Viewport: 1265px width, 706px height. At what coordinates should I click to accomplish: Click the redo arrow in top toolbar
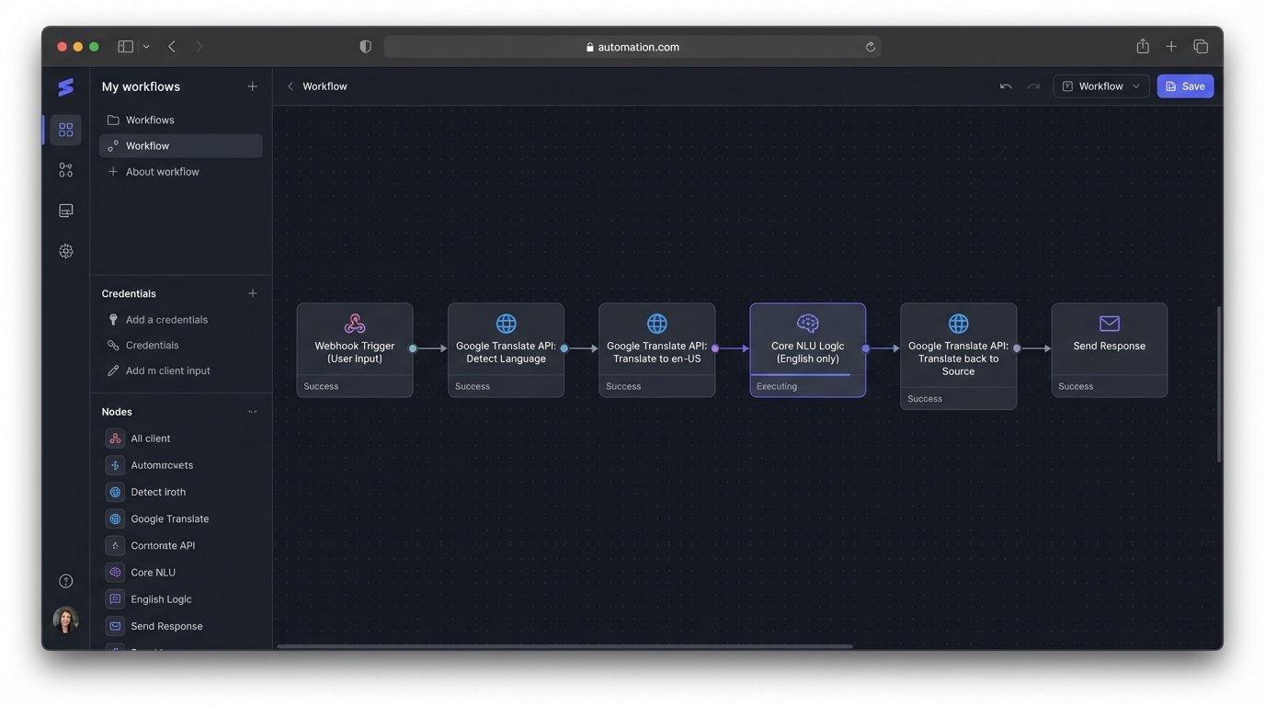(x=1033, y=86)
